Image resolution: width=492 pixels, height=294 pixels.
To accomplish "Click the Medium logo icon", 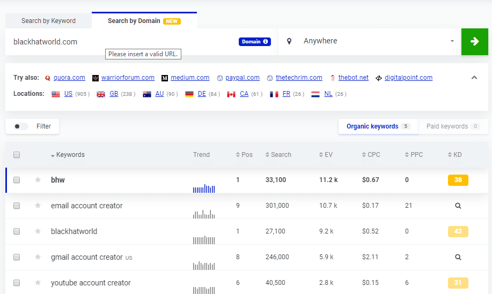I will pyautogui.click(x=165, y=78).
